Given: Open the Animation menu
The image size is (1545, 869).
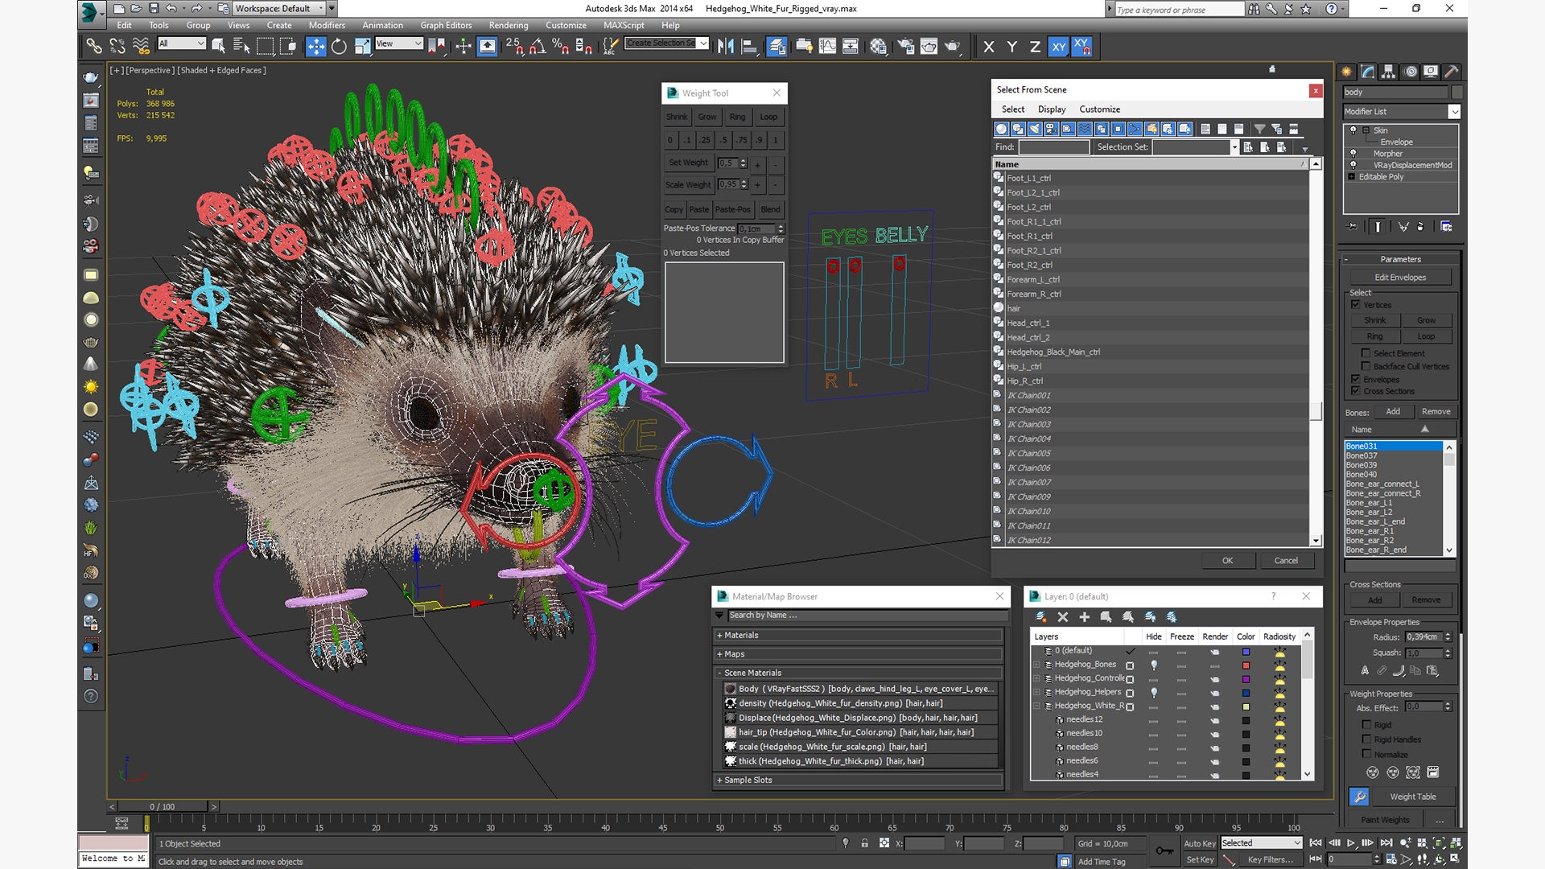Looking at the screenshot, I should click(382, 25).
